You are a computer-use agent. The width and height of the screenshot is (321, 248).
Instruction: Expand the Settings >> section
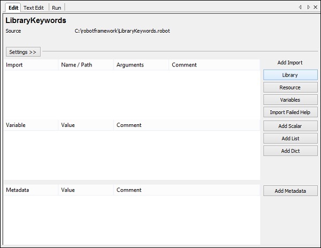22,52
